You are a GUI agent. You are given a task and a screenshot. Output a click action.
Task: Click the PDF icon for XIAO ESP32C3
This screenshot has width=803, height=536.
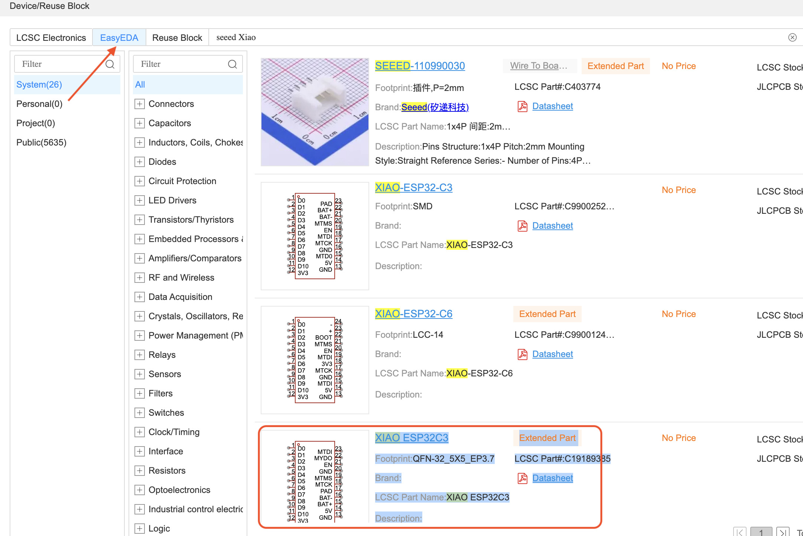click(x=523, y=478)
